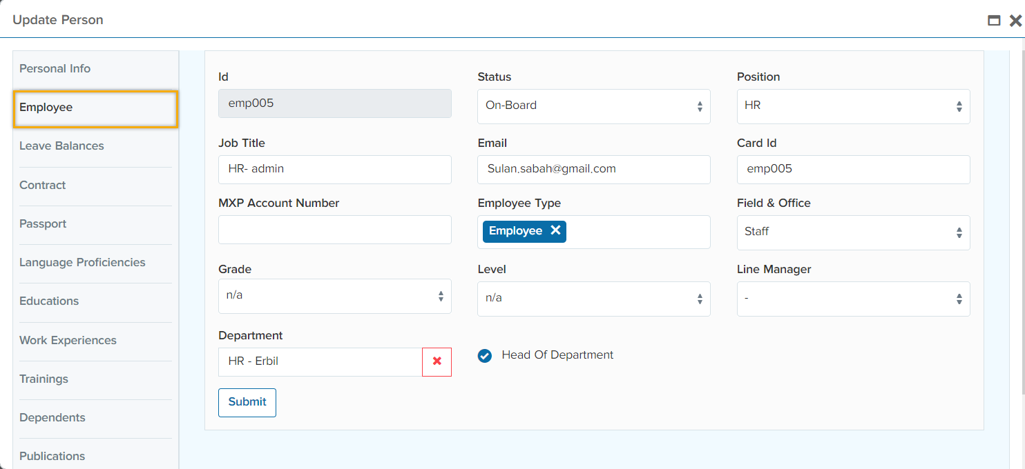Click the Email input field
Screen dimensions: 1025x469
coord(593,170)
